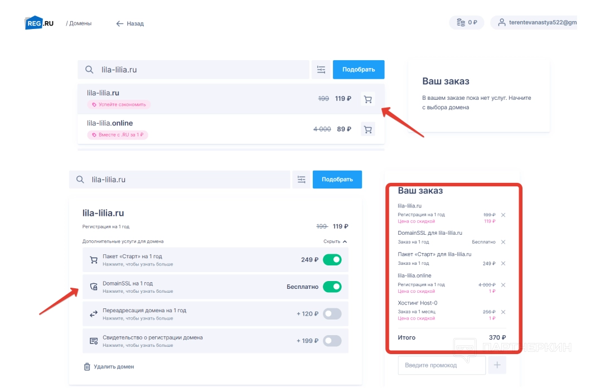600x392 pixels.
Task: Click the plus button beside promo code
Action: point(497,365)
